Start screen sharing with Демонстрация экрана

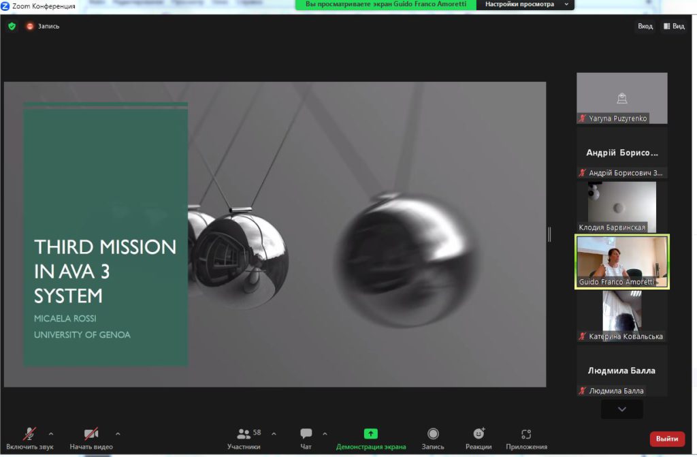tap(370, 438)
